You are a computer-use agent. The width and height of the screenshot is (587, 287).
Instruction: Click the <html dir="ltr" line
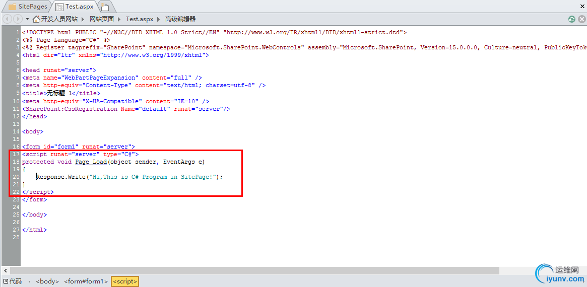(115, 55)
